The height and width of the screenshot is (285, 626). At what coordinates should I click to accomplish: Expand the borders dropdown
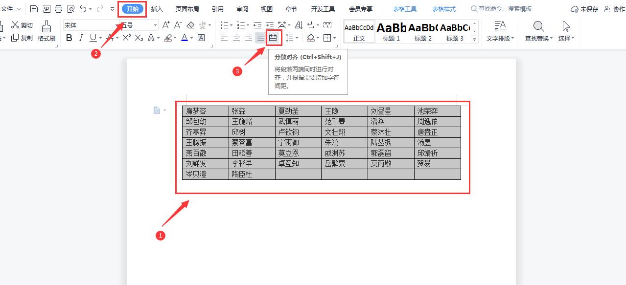click(x=335, y=38)
